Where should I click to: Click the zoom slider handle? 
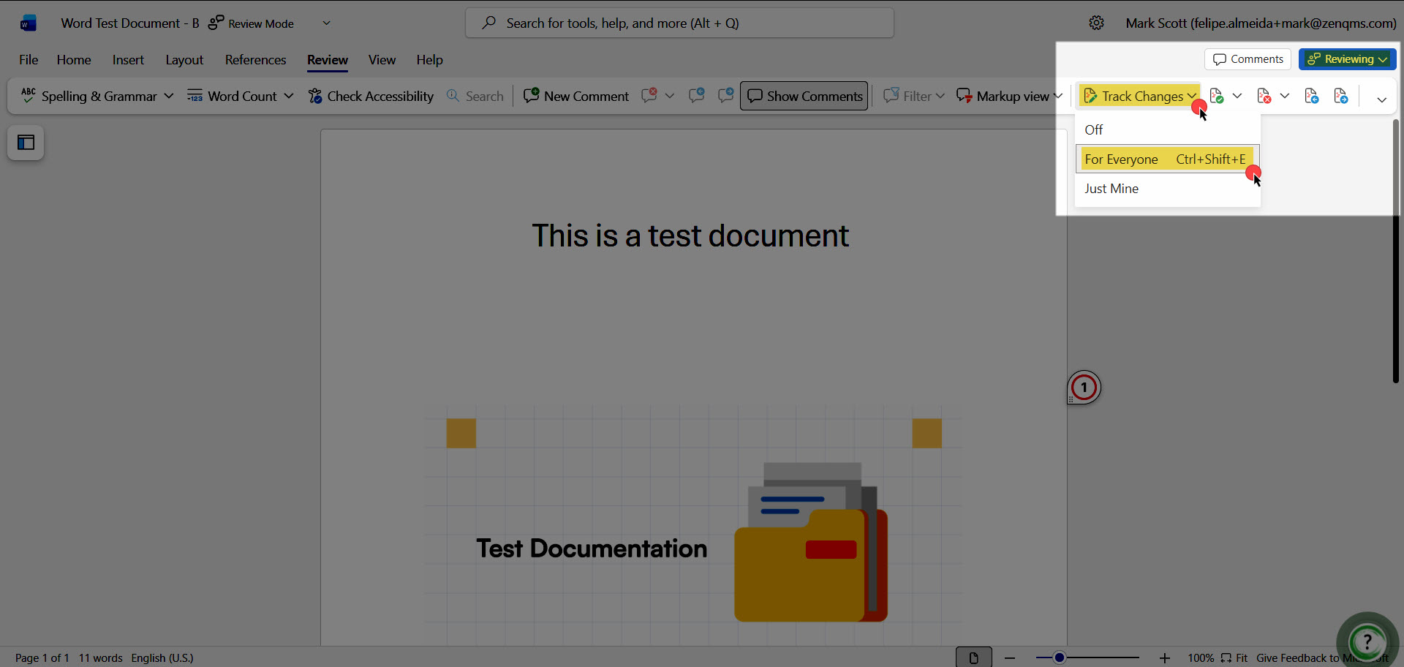tap(1059, 658)
